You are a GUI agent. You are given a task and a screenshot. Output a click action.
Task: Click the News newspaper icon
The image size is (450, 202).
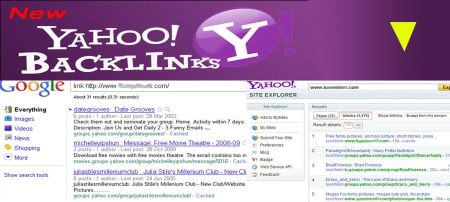click(8, 138)
